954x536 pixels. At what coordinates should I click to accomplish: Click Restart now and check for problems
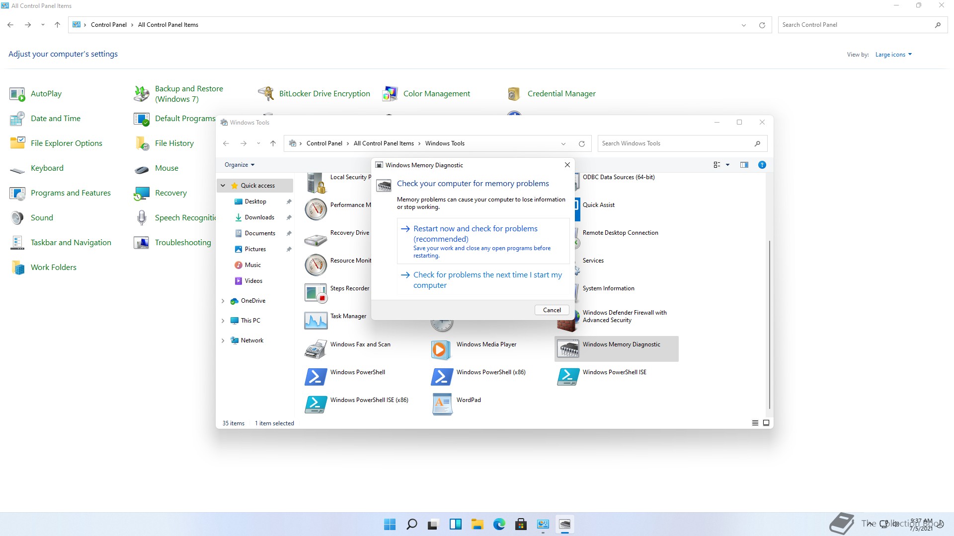click(483, 241)
